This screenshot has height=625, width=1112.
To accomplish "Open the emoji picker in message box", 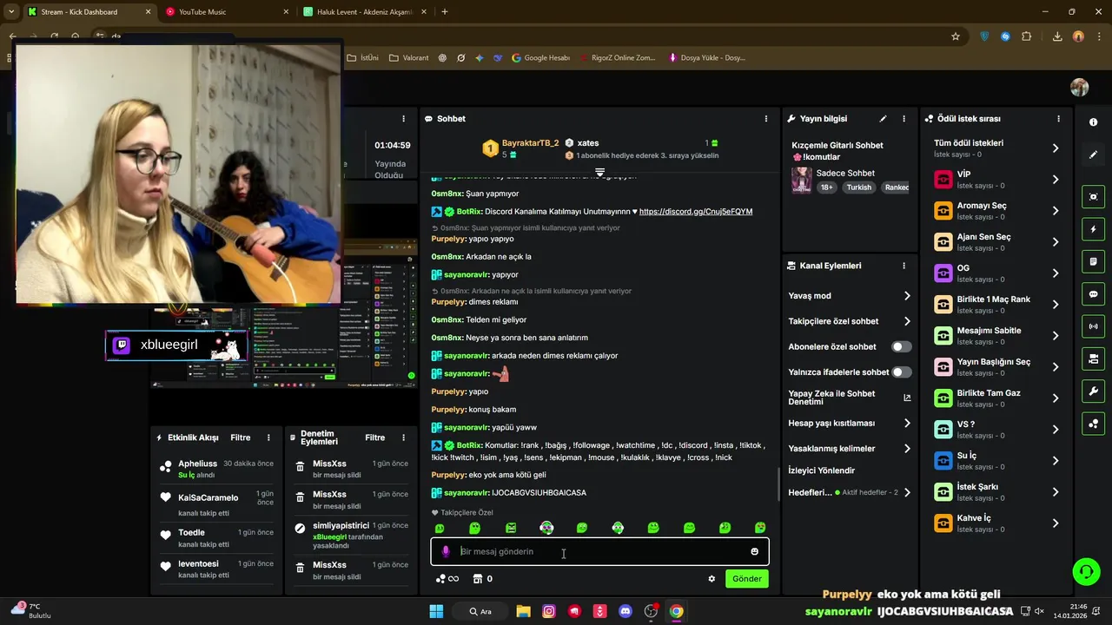I will [754, 551].
